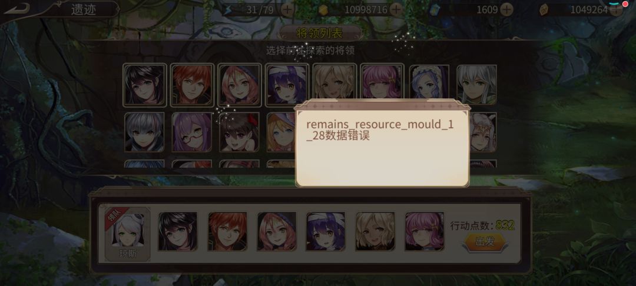636x286 pixels.
Task: Add stamina with plus next to 31/79
Action: coord(287,9)
